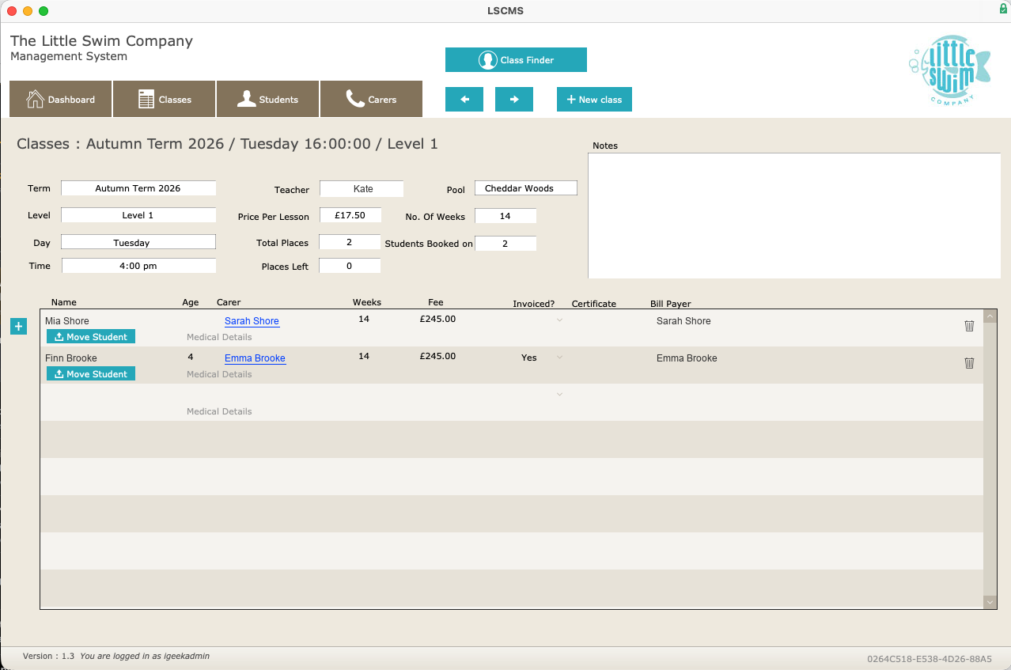Click the No. Of Weeks field

(x=505, y=216)
